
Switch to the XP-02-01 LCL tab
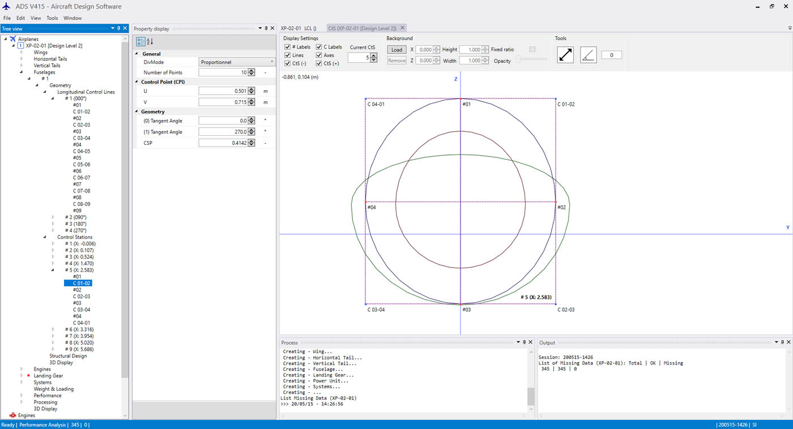299,28
